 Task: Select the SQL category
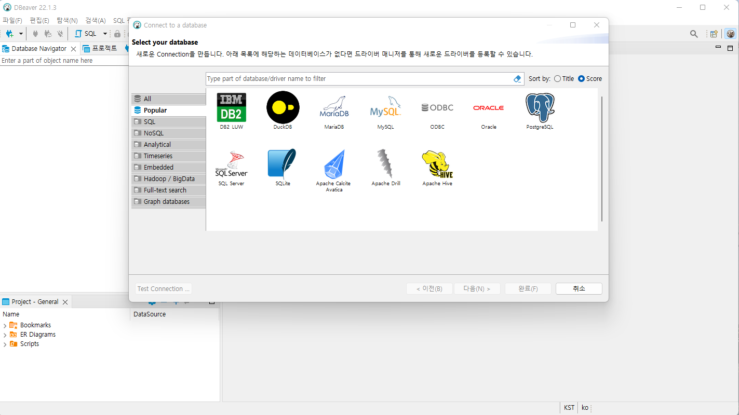(168, 122)
